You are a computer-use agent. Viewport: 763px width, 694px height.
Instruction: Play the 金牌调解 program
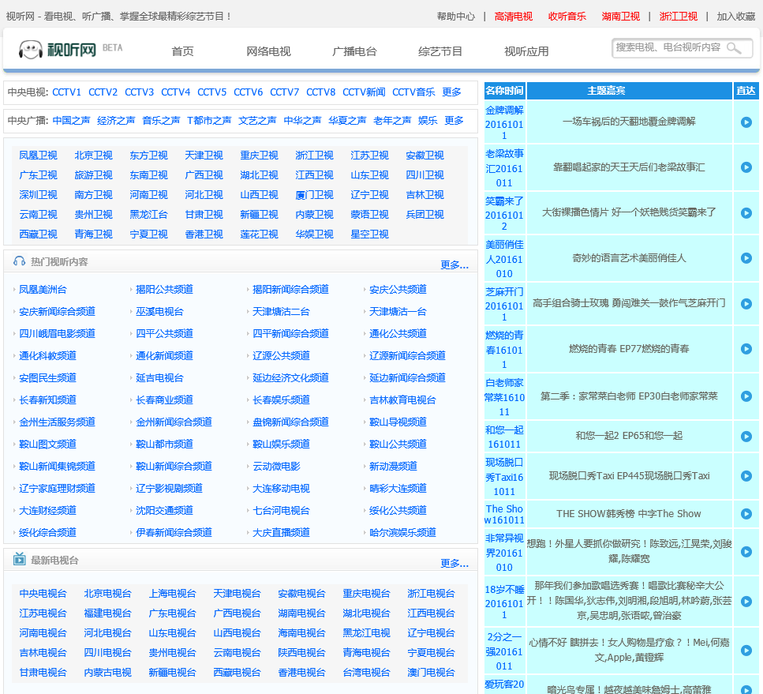pyautogui.click(x=746, y=122)
